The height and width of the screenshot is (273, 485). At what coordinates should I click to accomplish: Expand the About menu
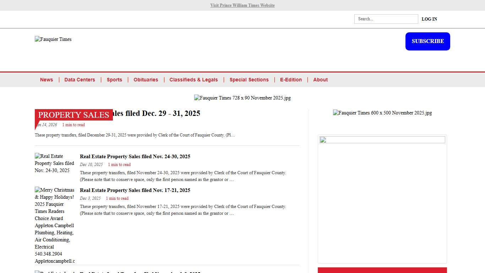320,80
